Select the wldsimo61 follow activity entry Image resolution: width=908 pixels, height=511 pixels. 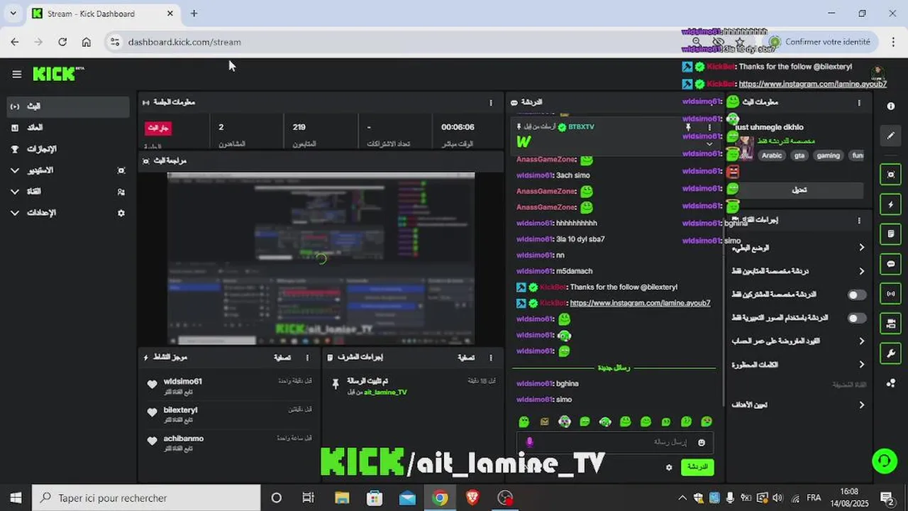point(228,386)
